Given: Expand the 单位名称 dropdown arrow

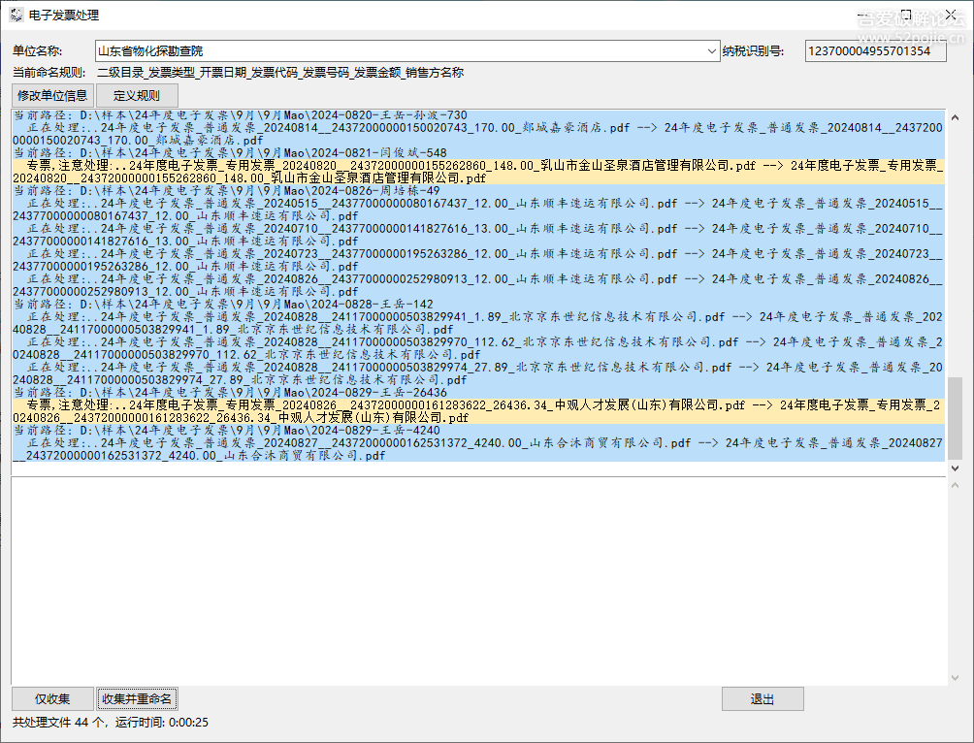Looking at the screenshot, I should (713, 51).
